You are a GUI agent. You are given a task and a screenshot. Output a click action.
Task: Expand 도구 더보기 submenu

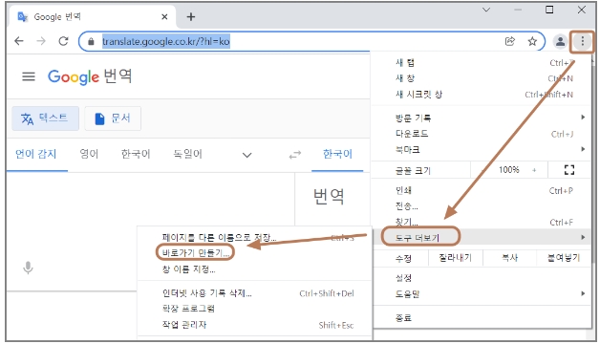[x=482, y=238]
